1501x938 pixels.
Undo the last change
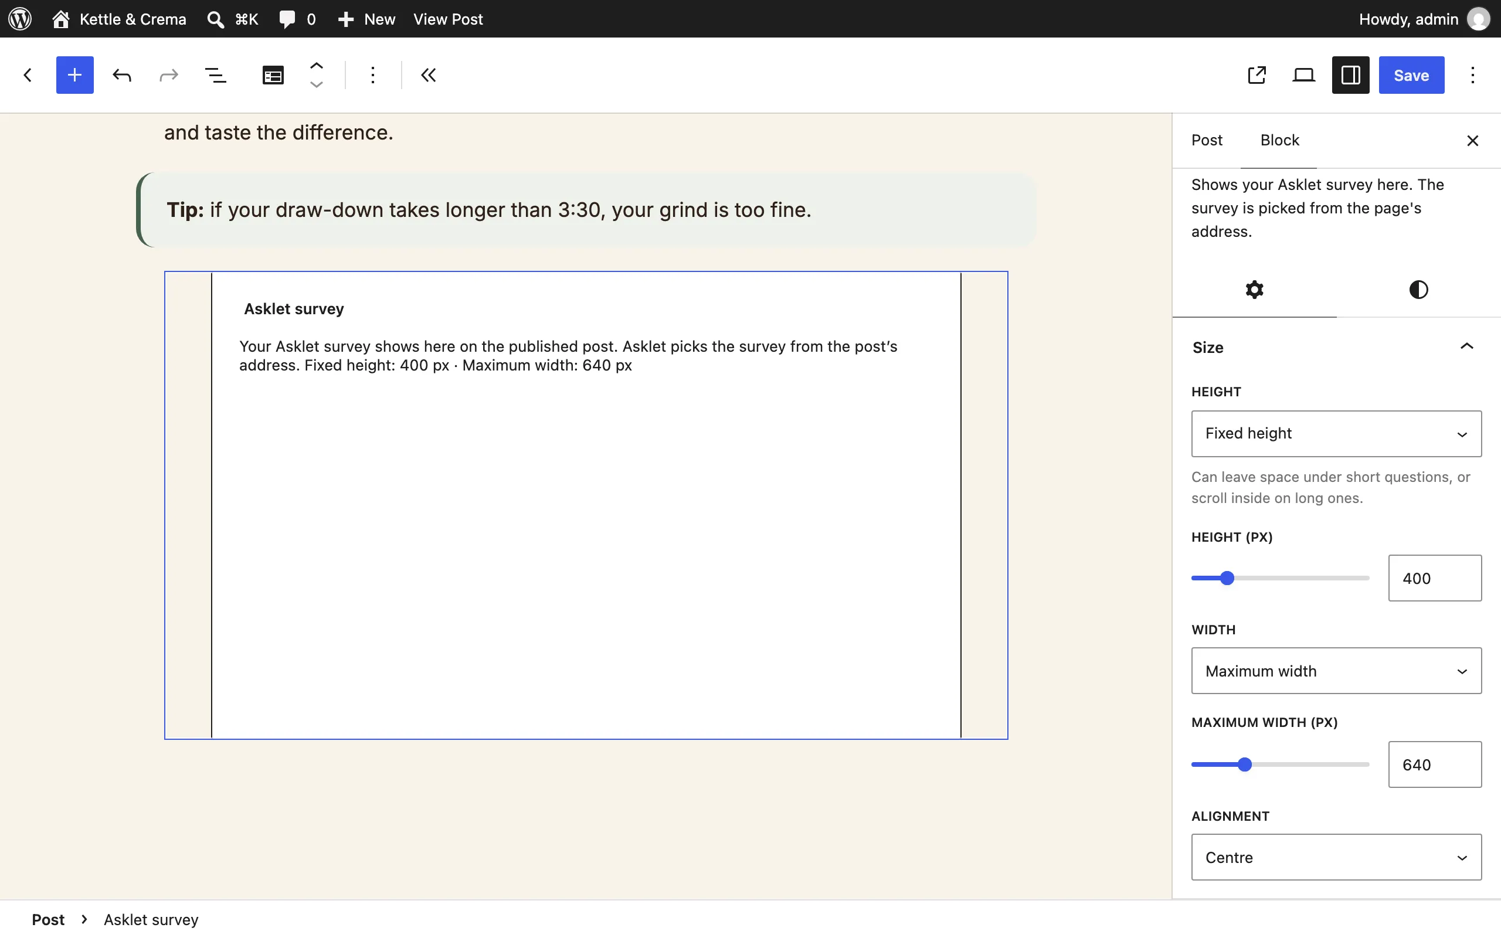tap(121, 75)
